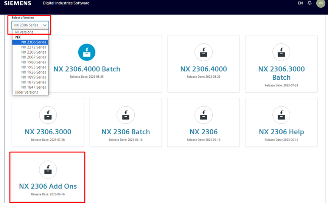Collapse the Select a Version dropdown
328x203 pixels.
30,25
